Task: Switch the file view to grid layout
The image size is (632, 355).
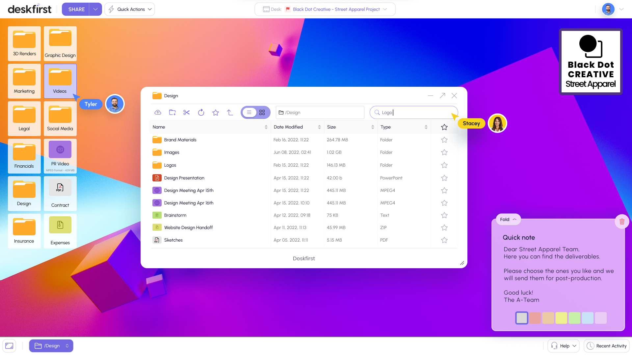Action: (x=262, y=112)
